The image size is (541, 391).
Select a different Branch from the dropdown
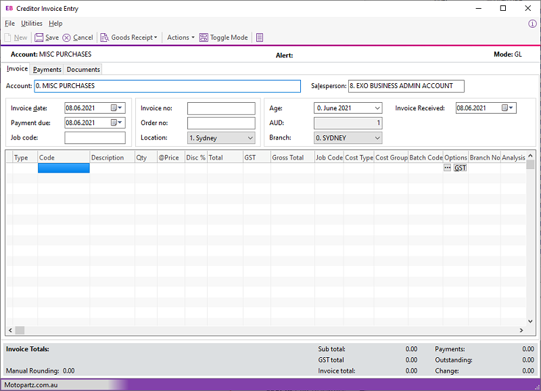[377, 137]
